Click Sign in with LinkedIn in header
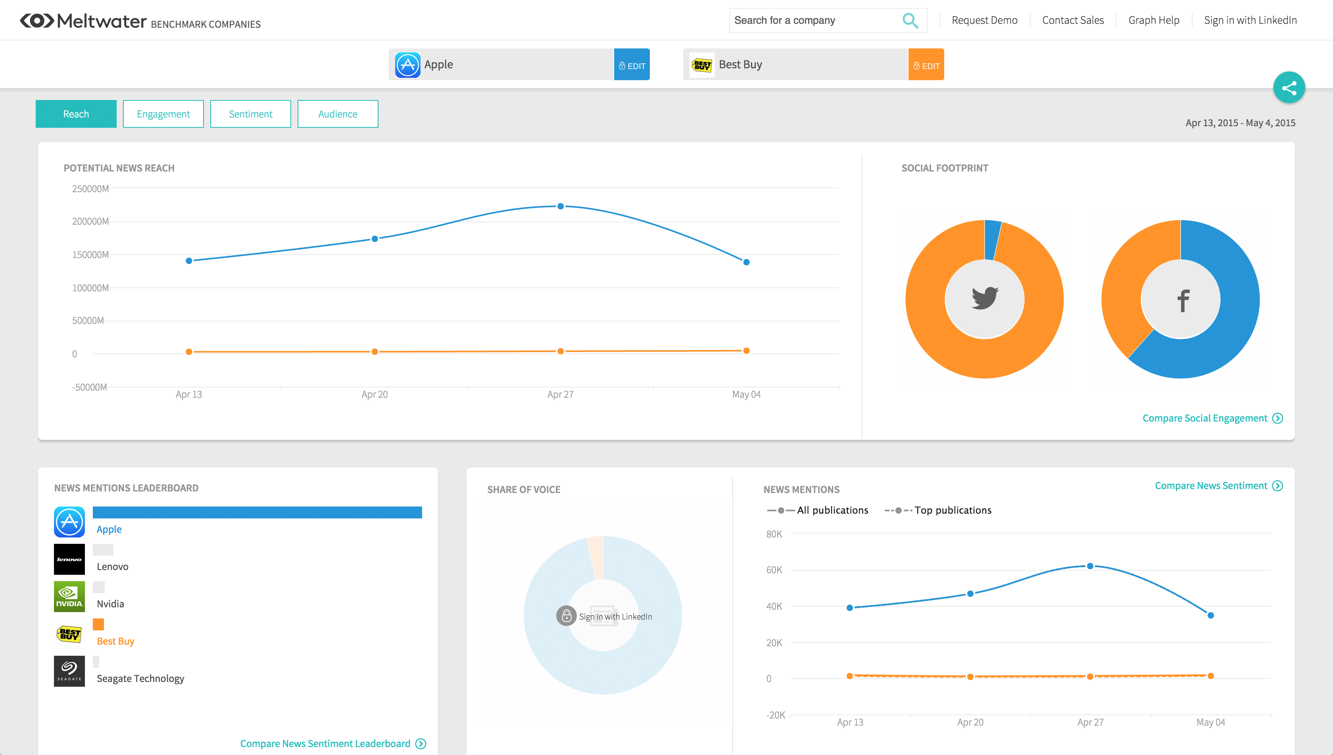This screenshot has height=755, width=1333. [x=1250, y=20]
